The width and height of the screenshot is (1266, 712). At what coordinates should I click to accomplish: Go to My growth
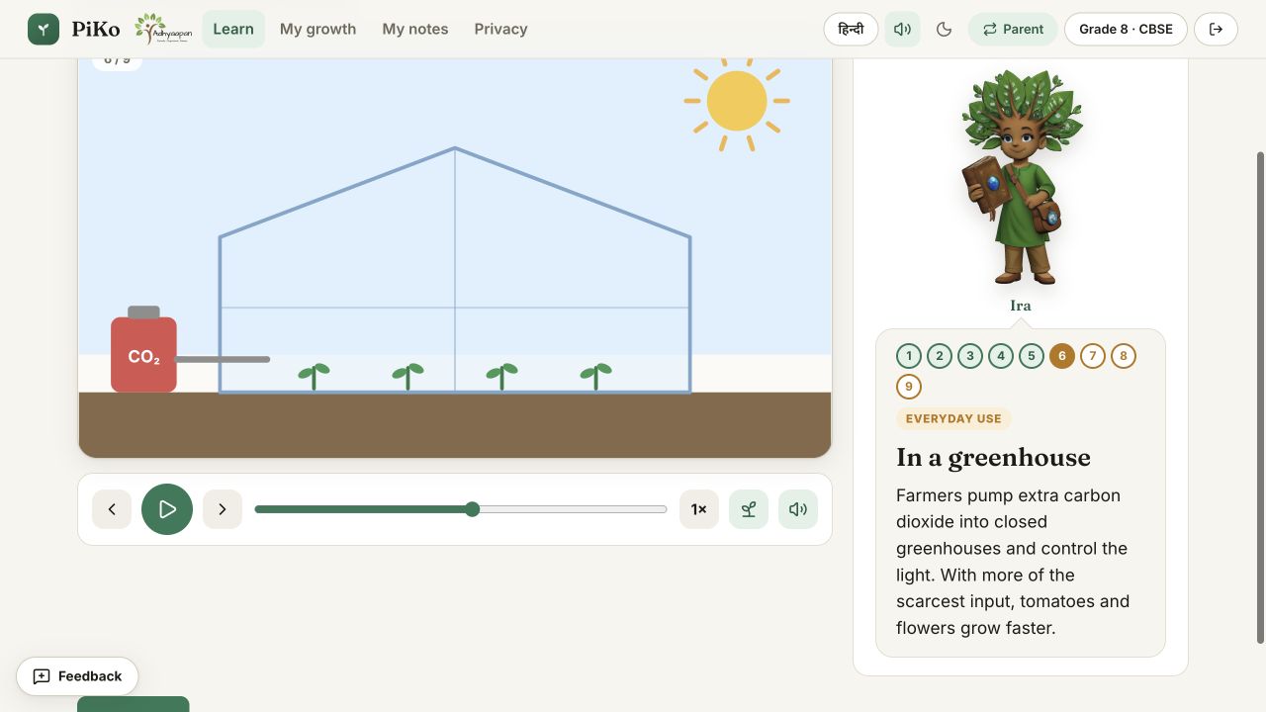(317, 30)
